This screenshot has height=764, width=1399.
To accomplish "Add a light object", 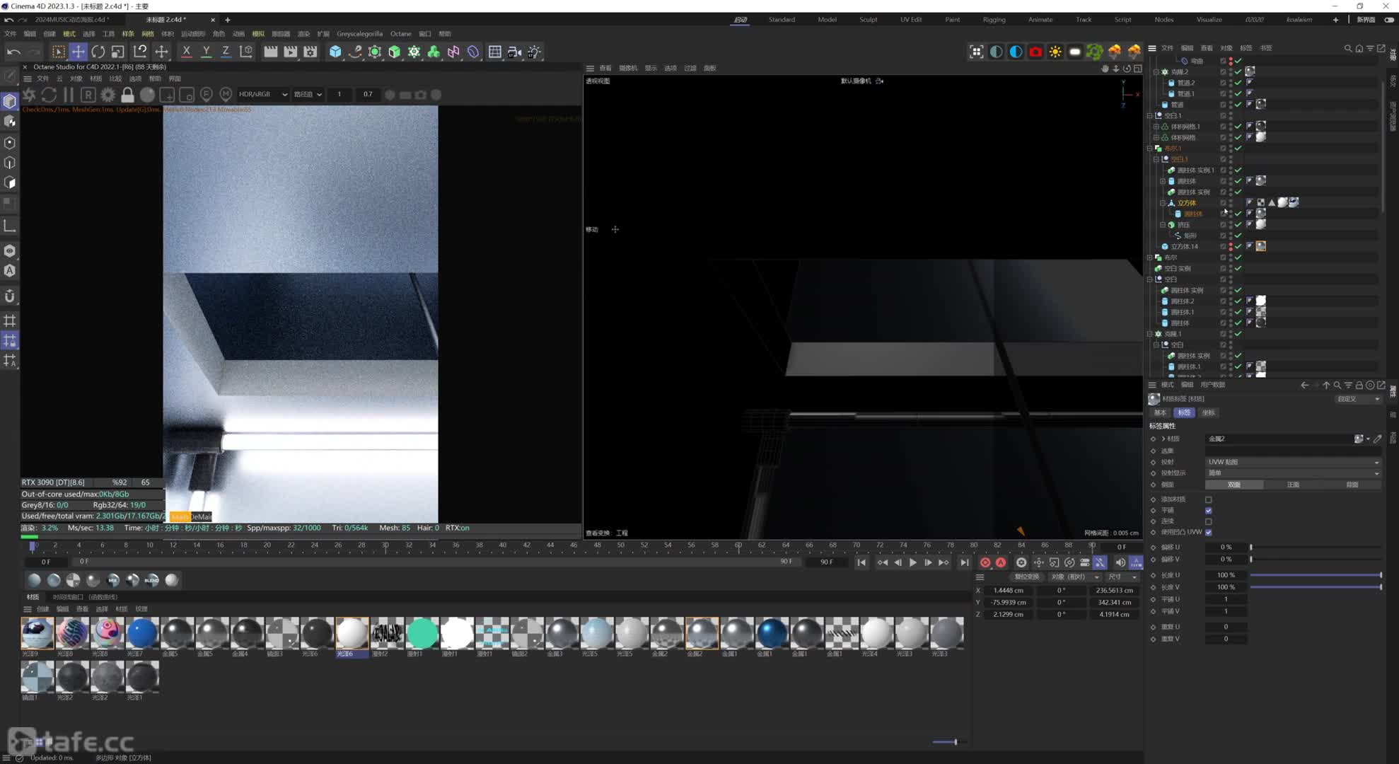I will coord(534,52).
